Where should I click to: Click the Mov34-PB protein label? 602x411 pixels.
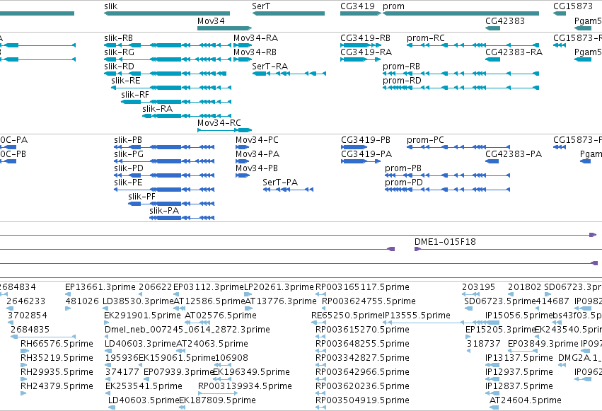click(x=257, y=168)
